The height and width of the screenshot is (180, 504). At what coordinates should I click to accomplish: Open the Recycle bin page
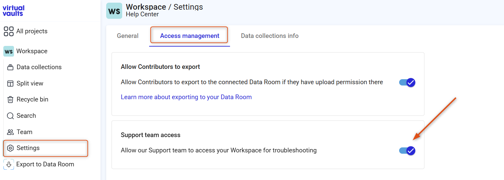pos(32,99)
